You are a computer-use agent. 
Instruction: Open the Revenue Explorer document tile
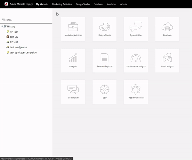[x=104, y=60]
